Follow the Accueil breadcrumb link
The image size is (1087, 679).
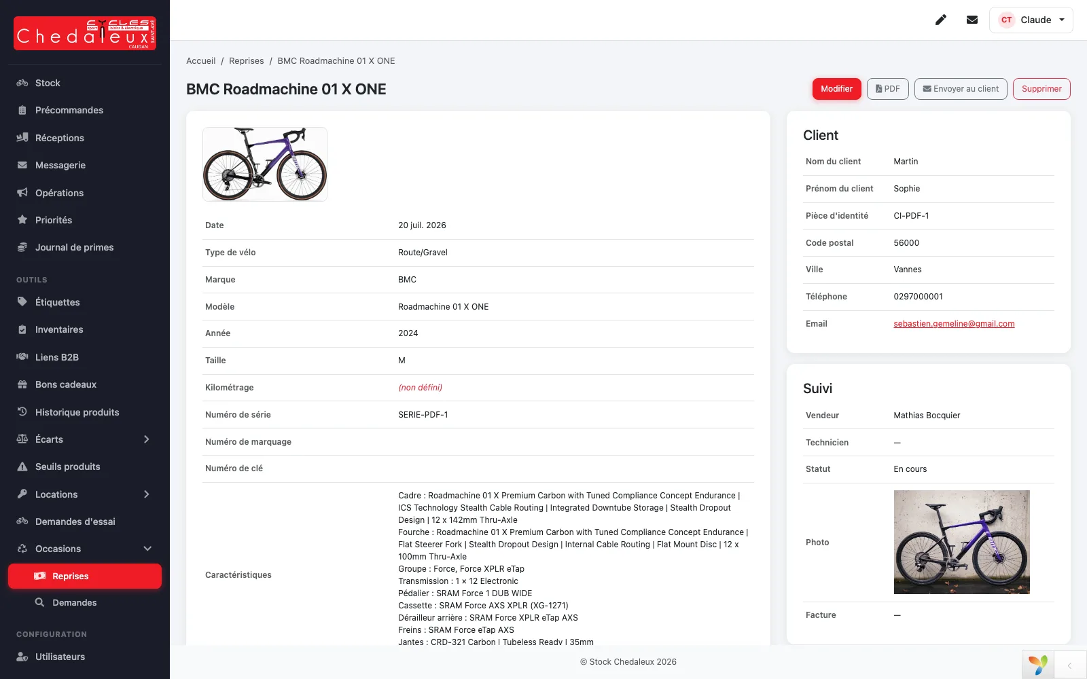click(201, 61)
